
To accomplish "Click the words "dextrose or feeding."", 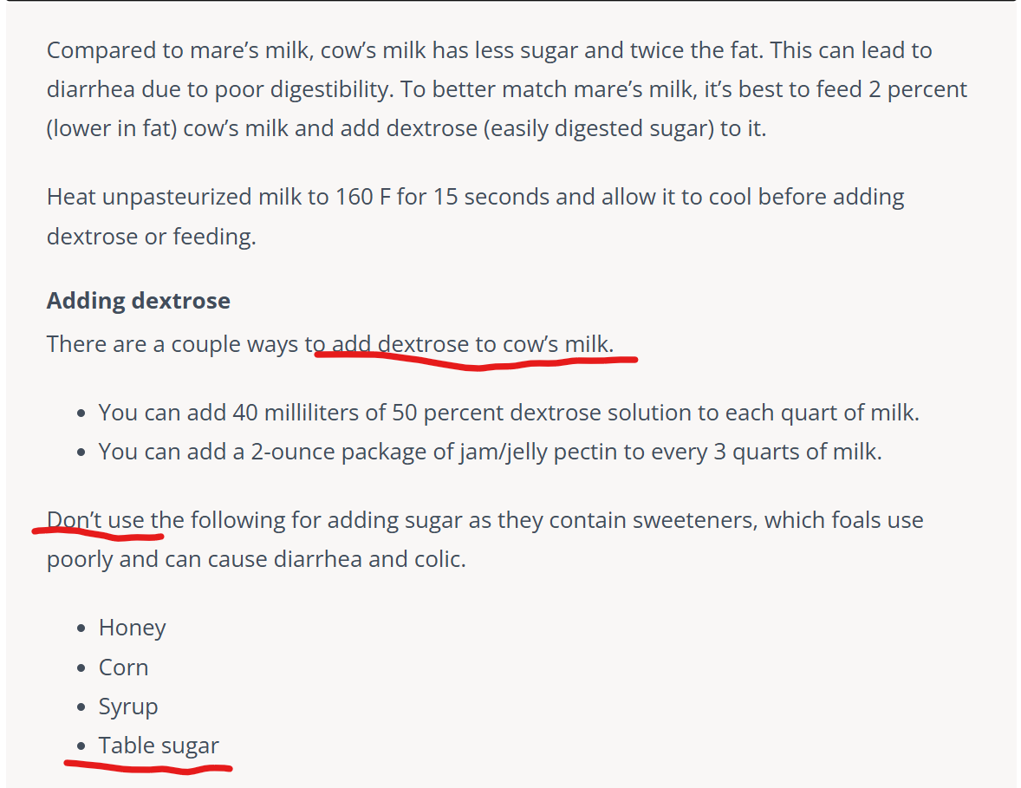I will click(152, 237).
